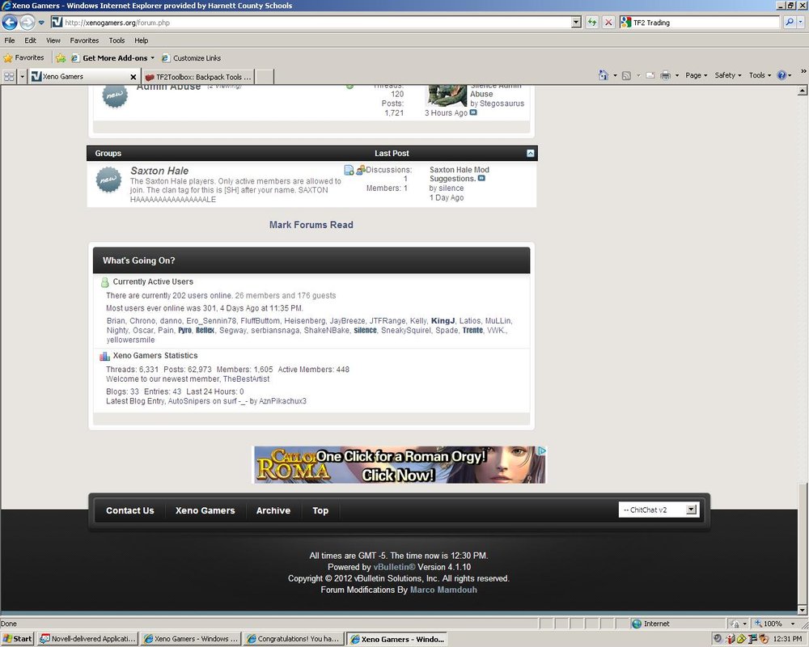Open the Safety menu dropdown
The height and width of the screenshot is (647, 809).
727,75
